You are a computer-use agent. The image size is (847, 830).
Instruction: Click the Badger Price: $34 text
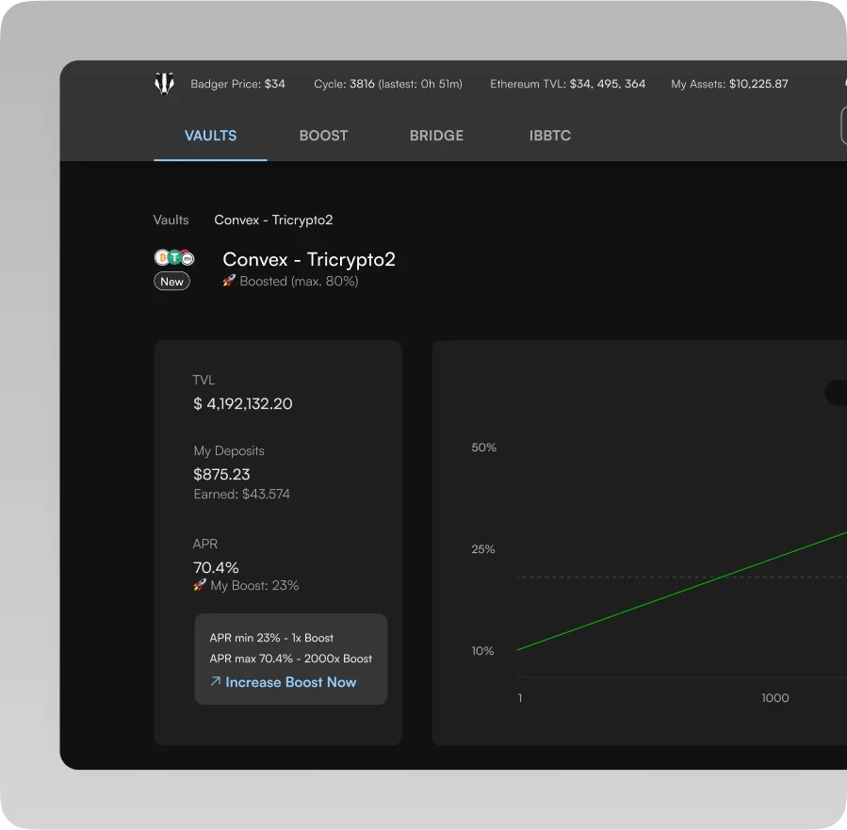(237, 84)
